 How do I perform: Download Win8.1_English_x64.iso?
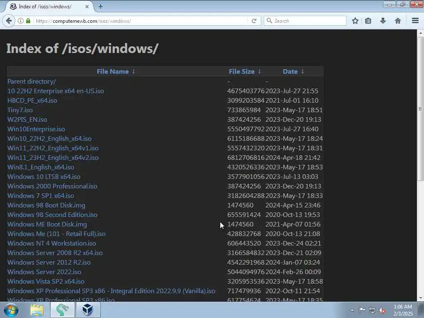click(x=41, y=167)
